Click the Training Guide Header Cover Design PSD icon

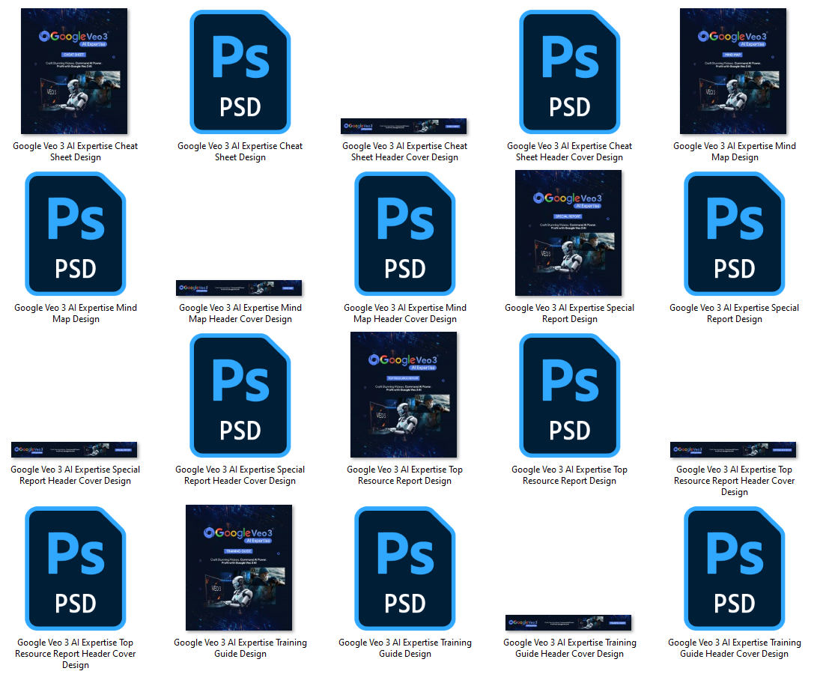[x=735, y=568]
